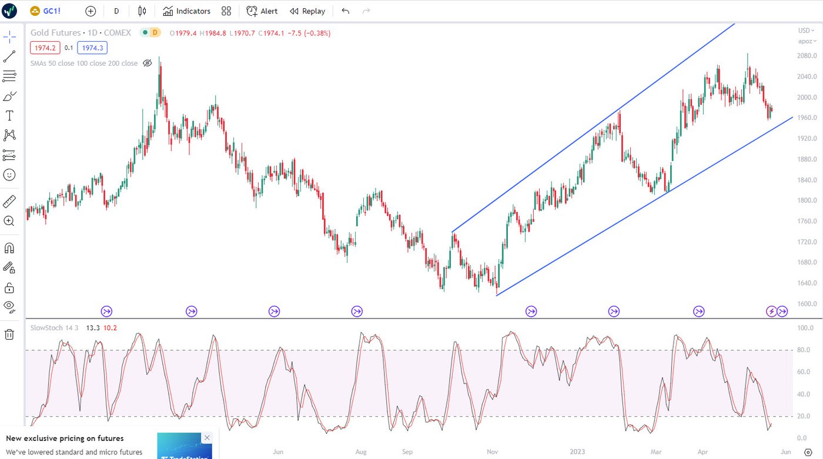Pick the text annotation tool
823x459 pixels.
click(9, 116)
